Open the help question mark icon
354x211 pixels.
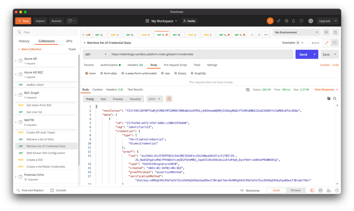[x=337, y=190]
